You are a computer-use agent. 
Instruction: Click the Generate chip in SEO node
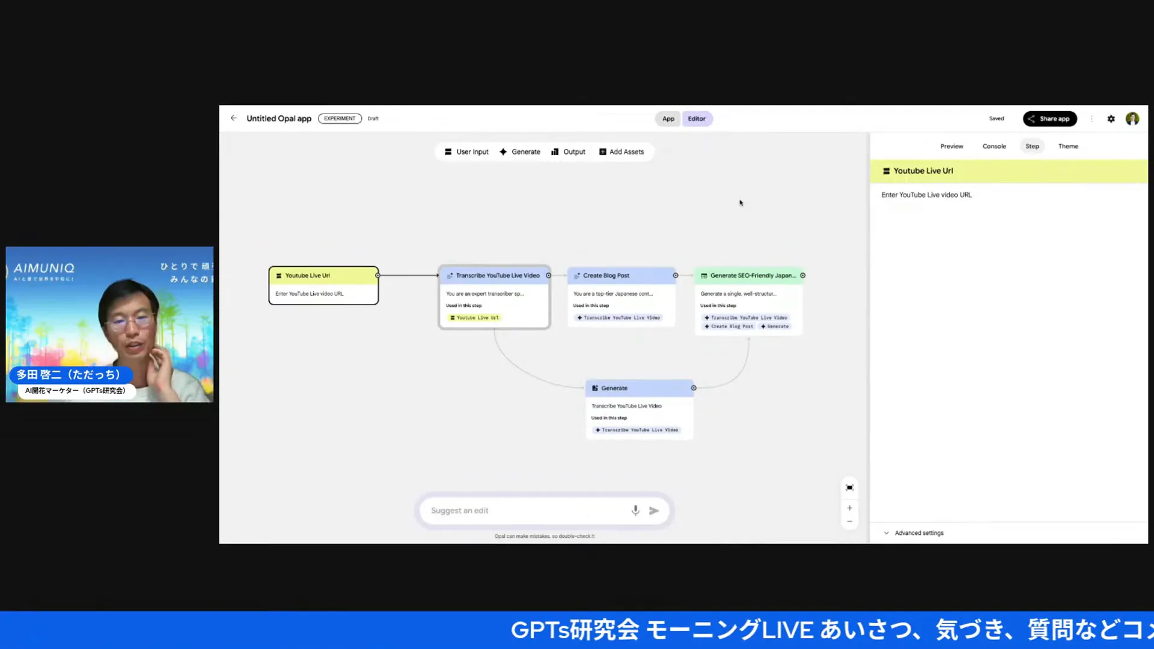(x=775, y=327)
